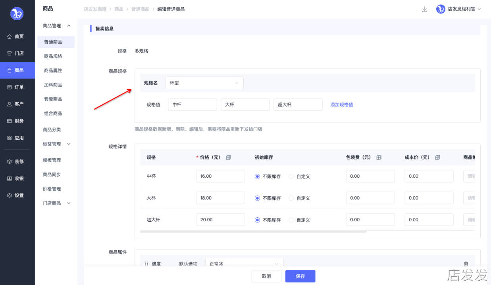
Task: Click 商品 in the breadcrumb
Action: (119, 9)
